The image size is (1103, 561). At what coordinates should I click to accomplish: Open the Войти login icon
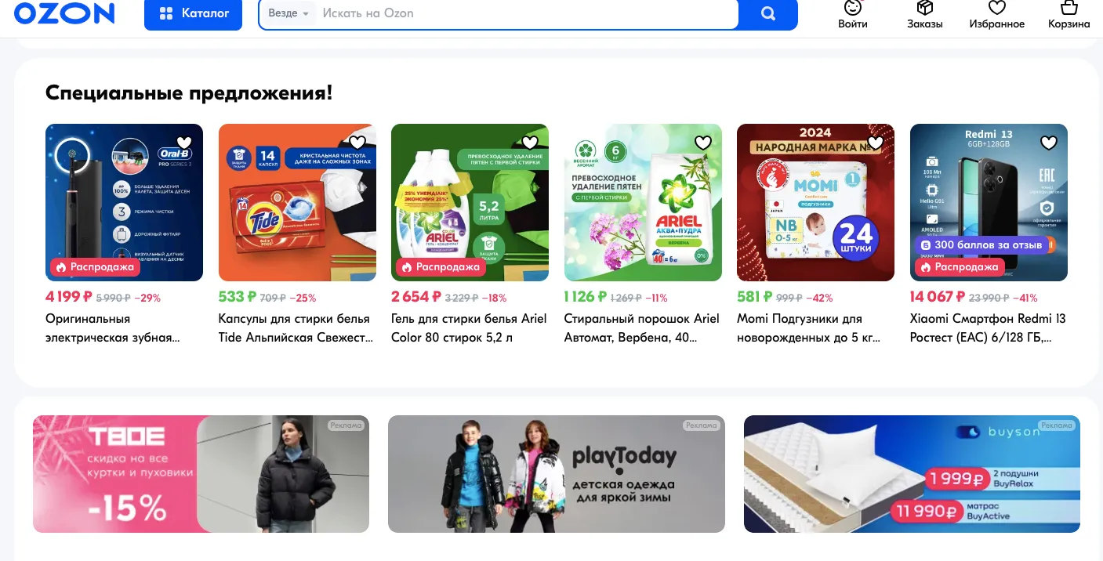pyautogui.click(x=852, y=15)
